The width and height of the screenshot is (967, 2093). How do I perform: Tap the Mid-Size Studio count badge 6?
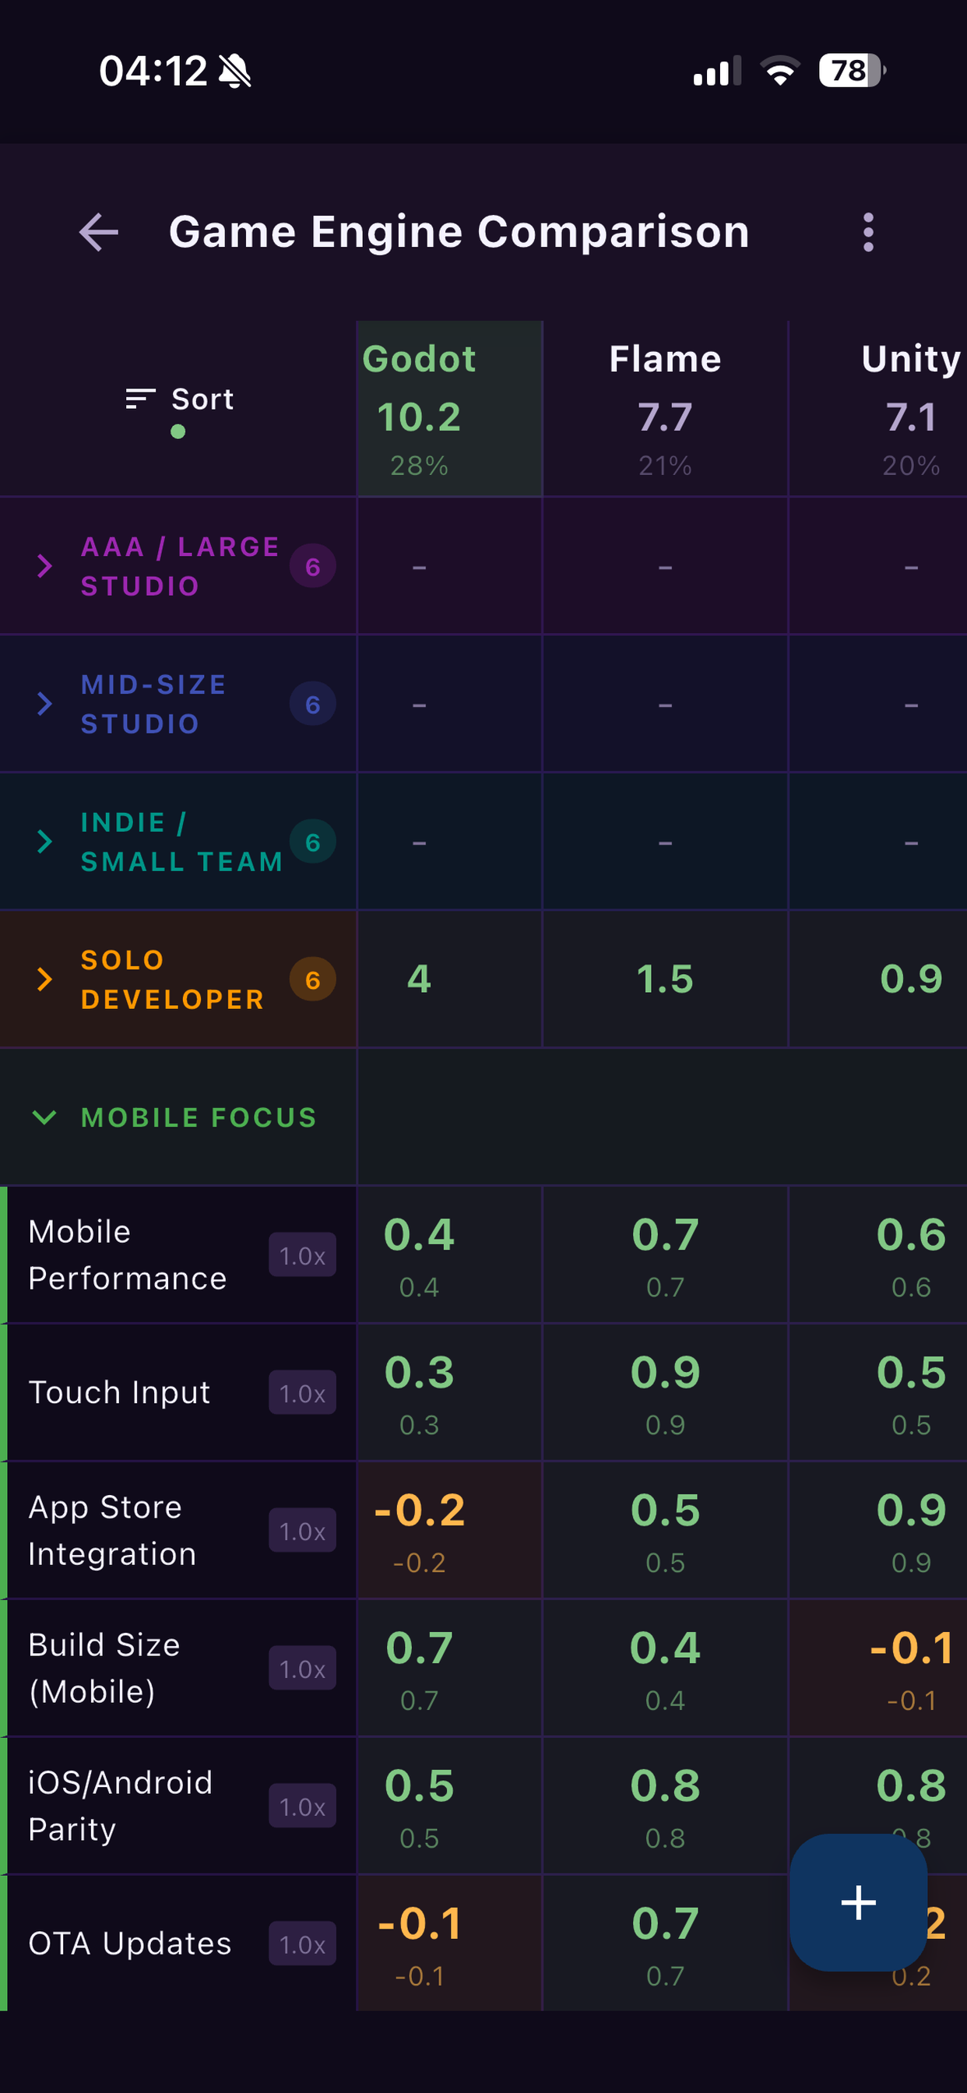tap(313, 705)
